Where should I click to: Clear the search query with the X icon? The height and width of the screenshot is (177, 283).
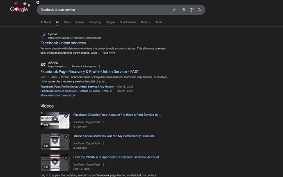click(x=174, y=10)
